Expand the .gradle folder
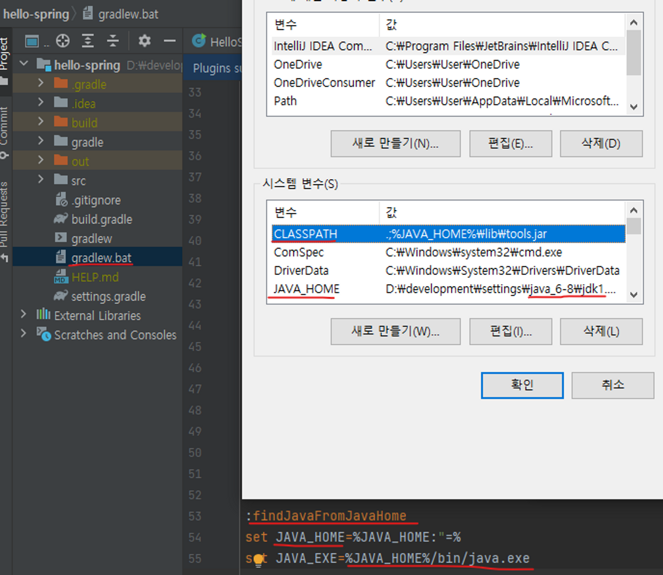 pos(40,83)
